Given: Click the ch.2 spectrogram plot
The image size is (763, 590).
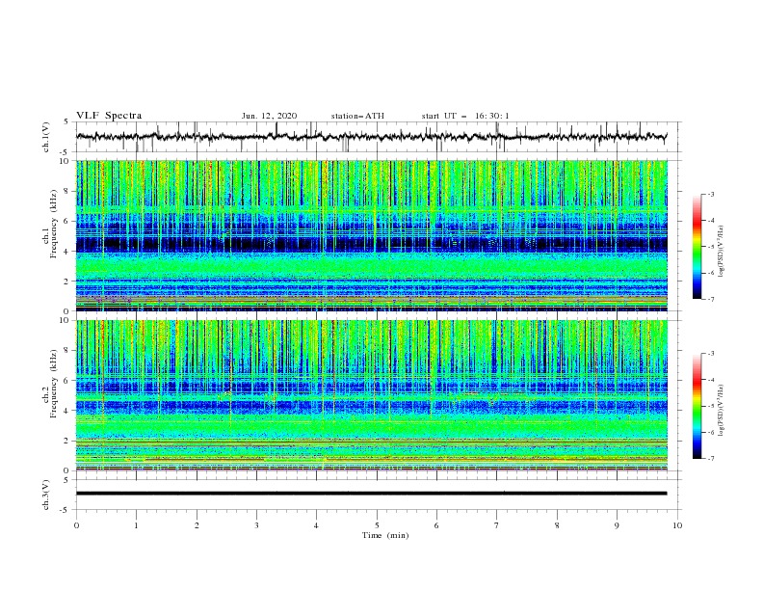Looking at the screenshot, I should pos(372,395).
